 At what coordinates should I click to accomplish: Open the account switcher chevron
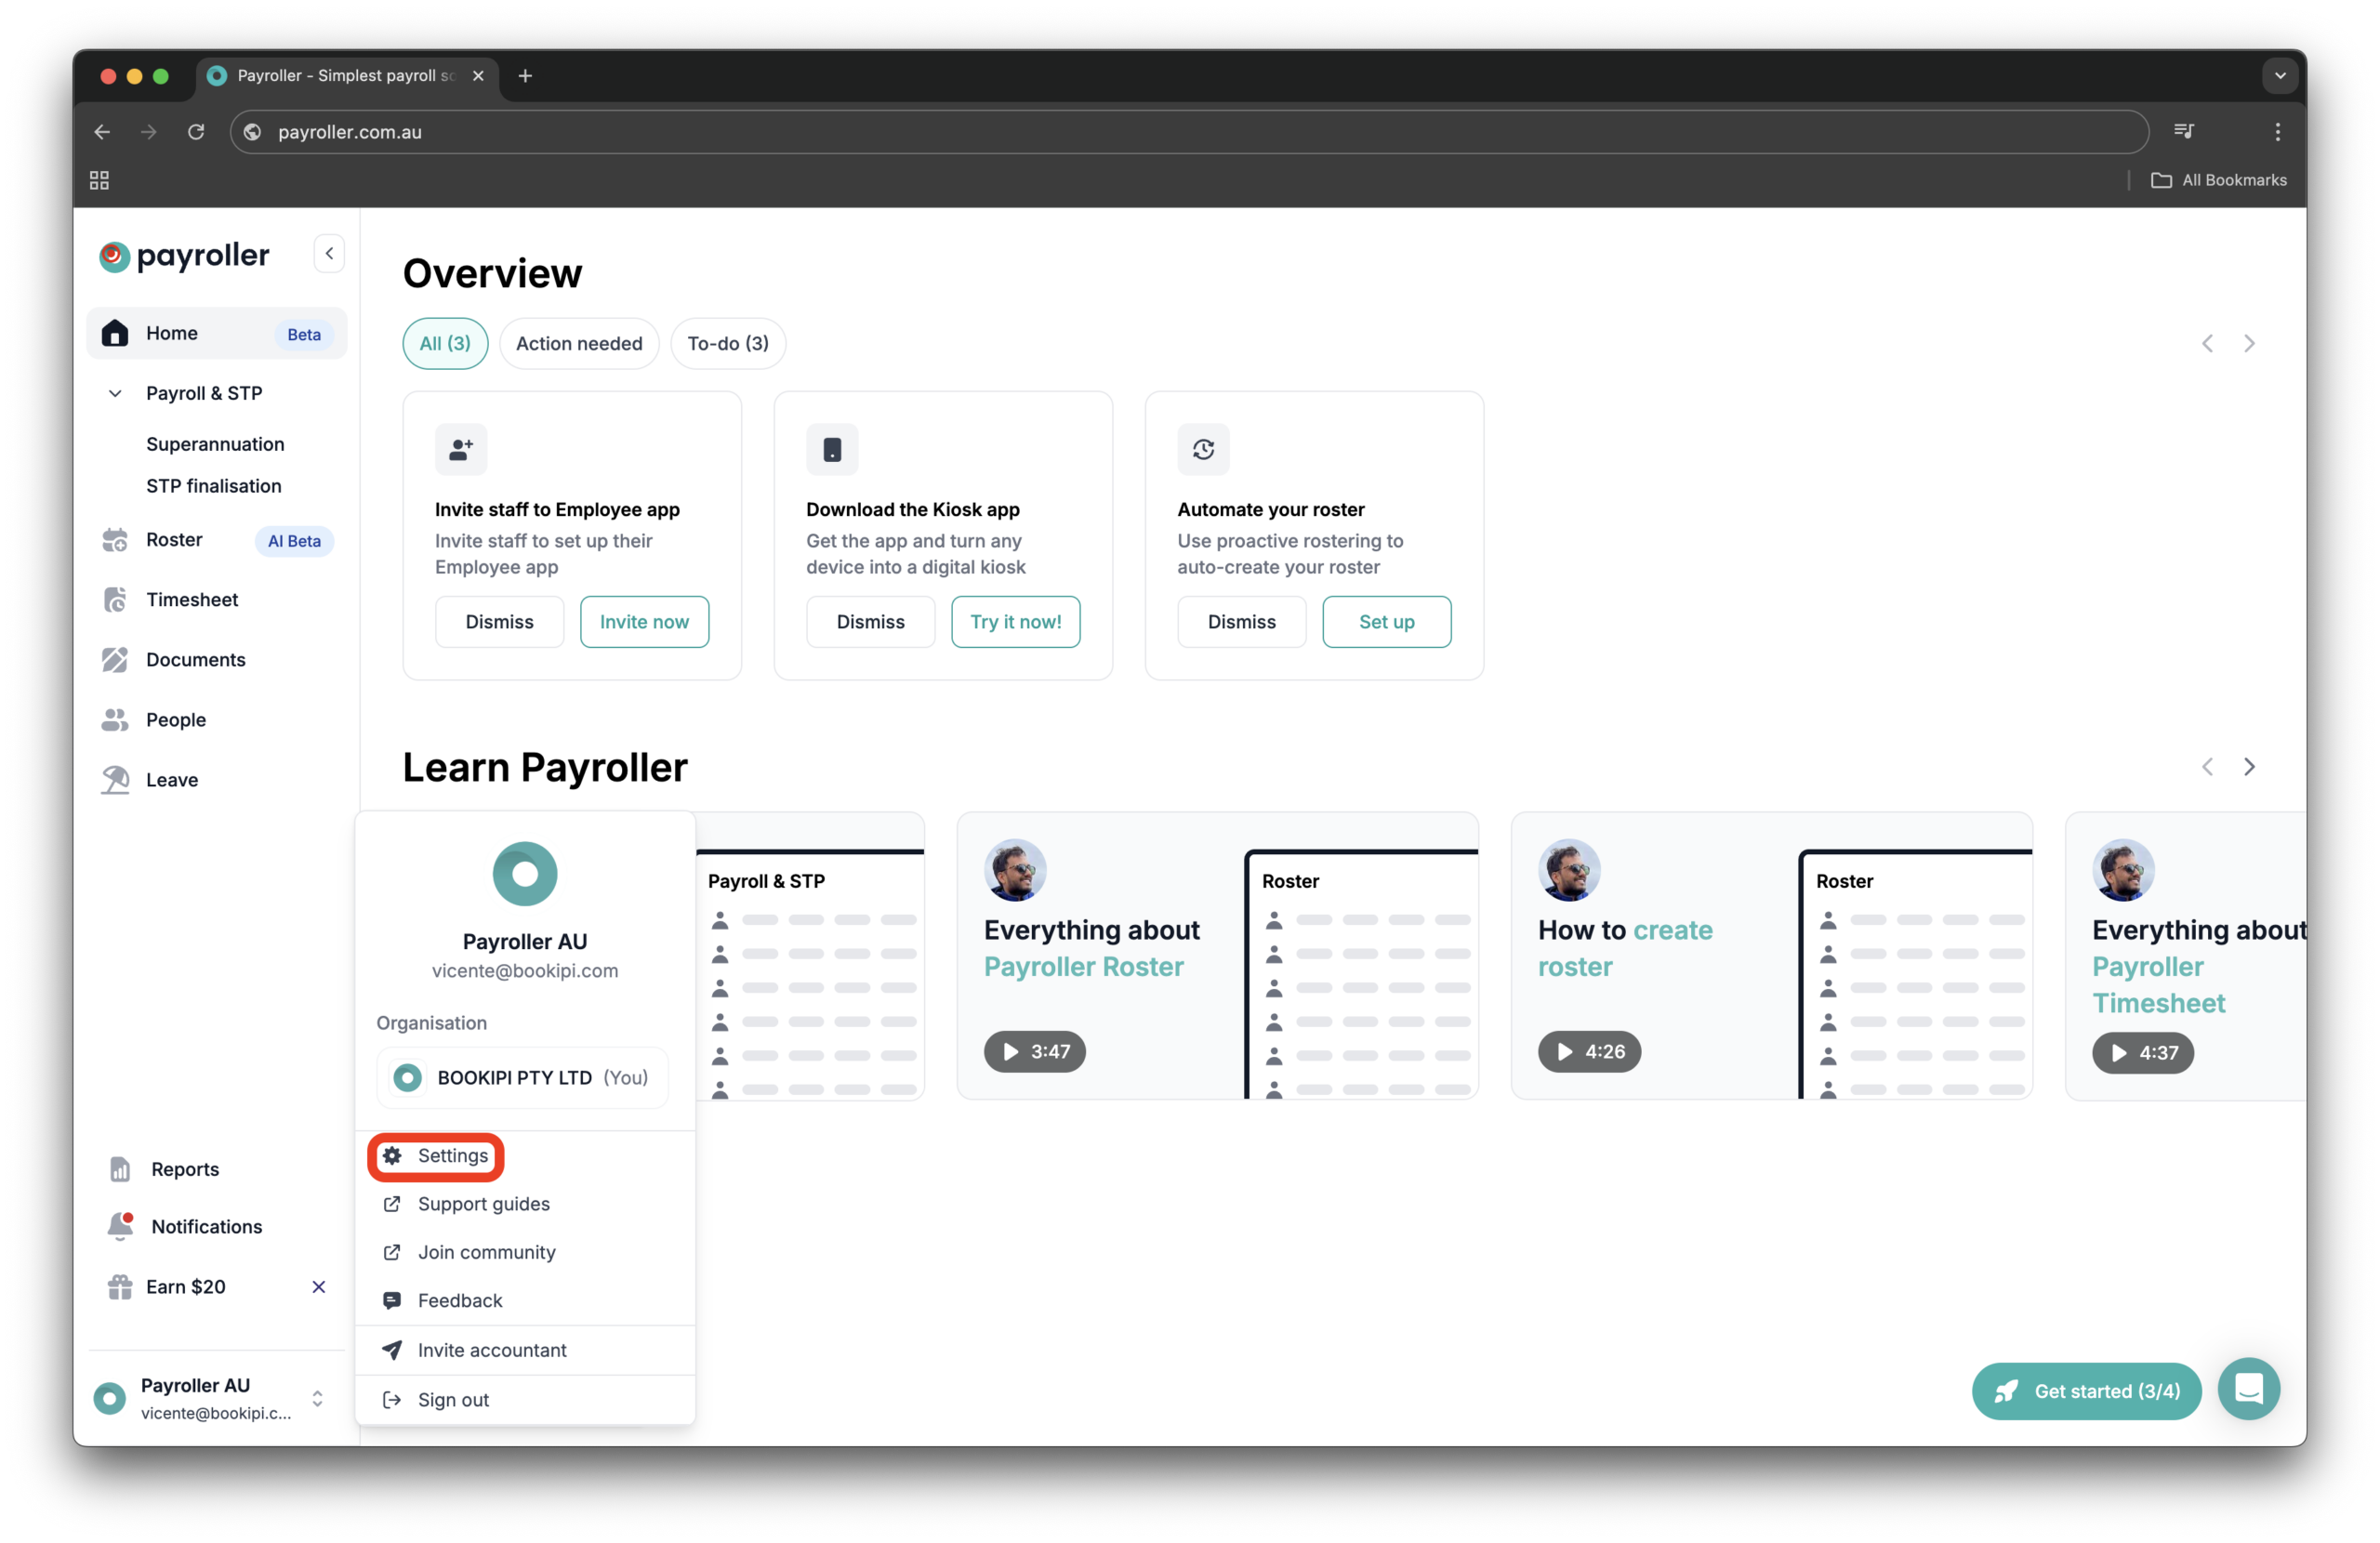317,1398
